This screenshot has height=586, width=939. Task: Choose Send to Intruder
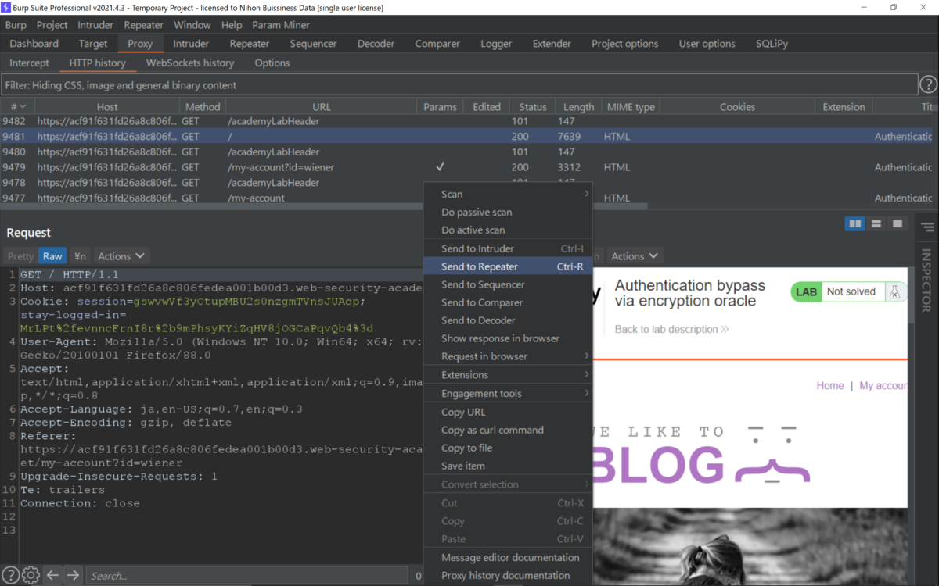[x=507, y=248]
